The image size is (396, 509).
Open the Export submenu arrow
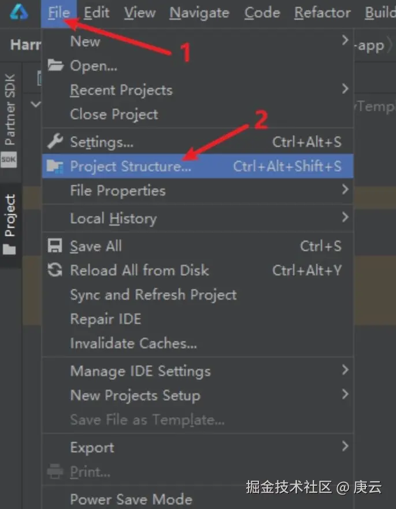[345, 447]
